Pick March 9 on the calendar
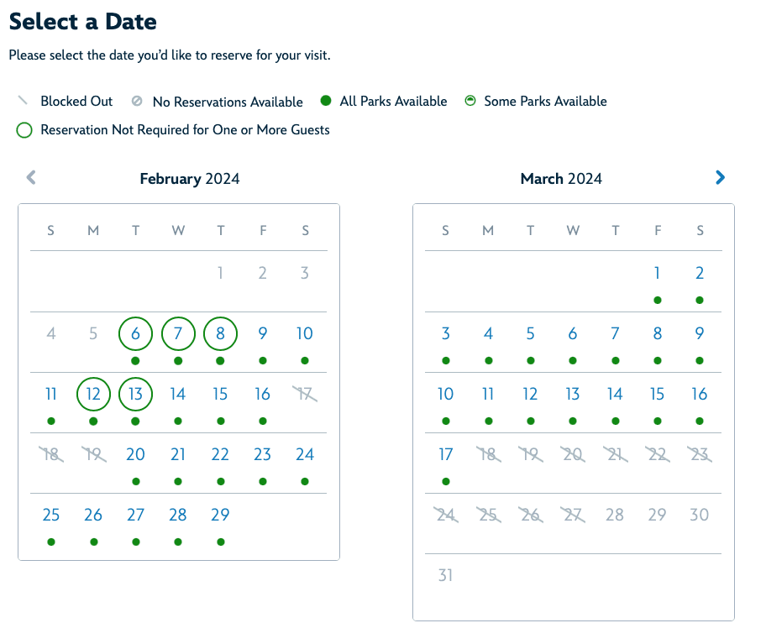Image resolution: width=766 pixels, height=644 pixels. [x=700, y=333]
